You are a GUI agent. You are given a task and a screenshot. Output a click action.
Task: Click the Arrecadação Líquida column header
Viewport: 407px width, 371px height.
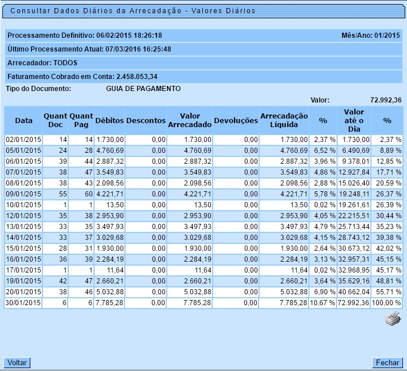(x=284, y=121)
